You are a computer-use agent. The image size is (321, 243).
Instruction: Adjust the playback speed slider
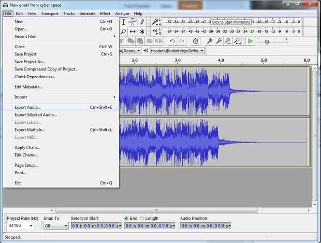click(266, 41)
